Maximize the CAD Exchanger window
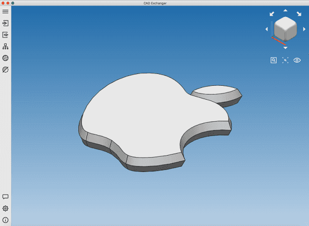 [12, 3]
